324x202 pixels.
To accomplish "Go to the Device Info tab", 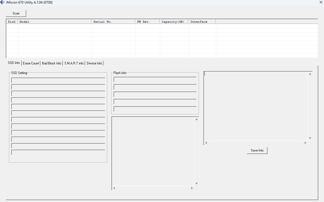I will [x=94, y=63].
